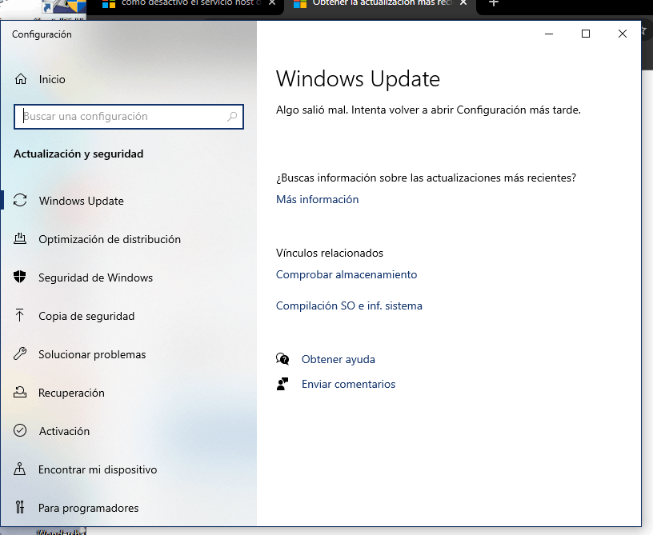Click Obtener ayuda link
The height and width of the screenshot is (535, 653).
pyautogui.click(x=339, y=359)
